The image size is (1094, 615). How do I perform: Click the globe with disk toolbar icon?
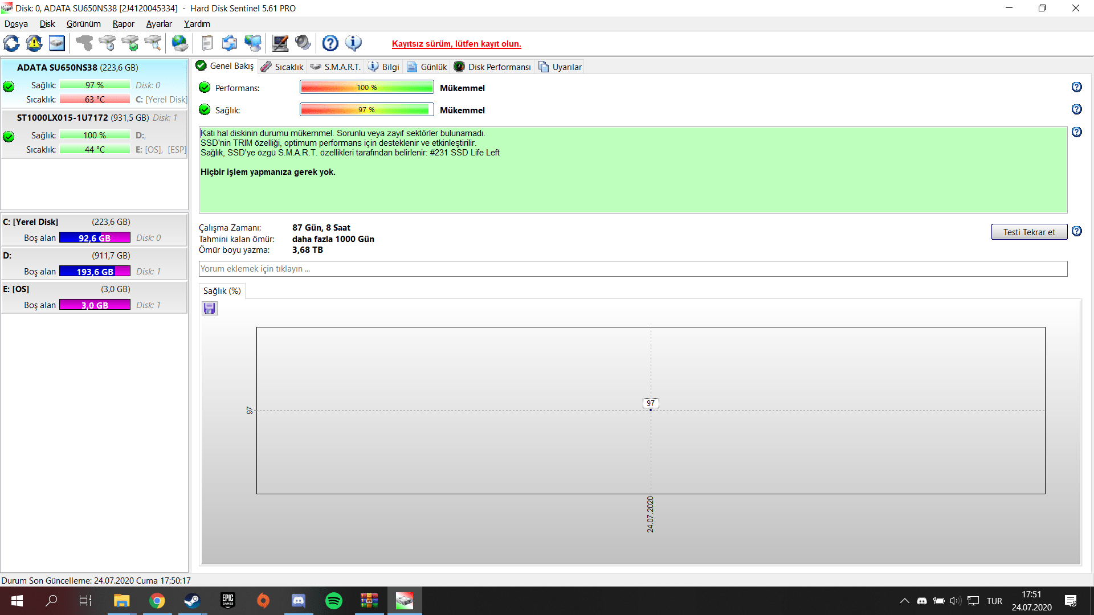(179, 43)
